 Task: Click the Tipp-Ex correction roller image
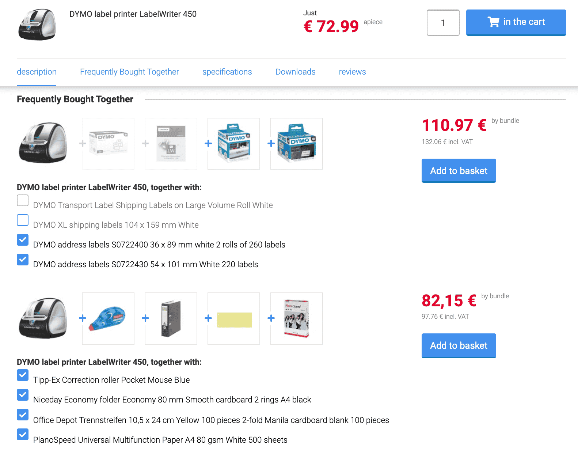108,318
